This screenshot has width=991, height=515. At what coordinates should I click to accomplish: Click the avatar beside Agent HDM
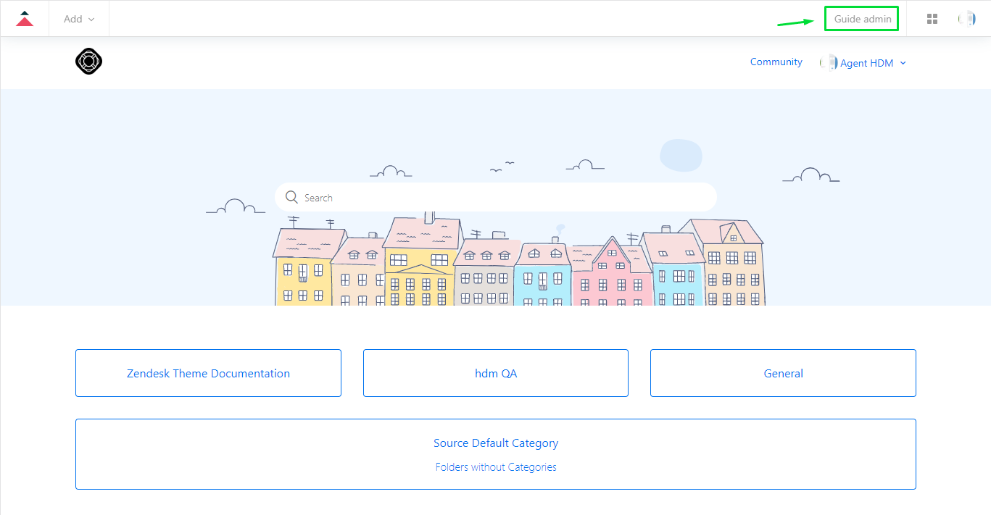(828, 63)
